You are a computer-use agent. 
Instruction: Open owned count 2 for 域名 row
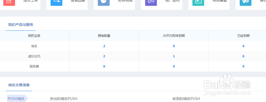104,46
